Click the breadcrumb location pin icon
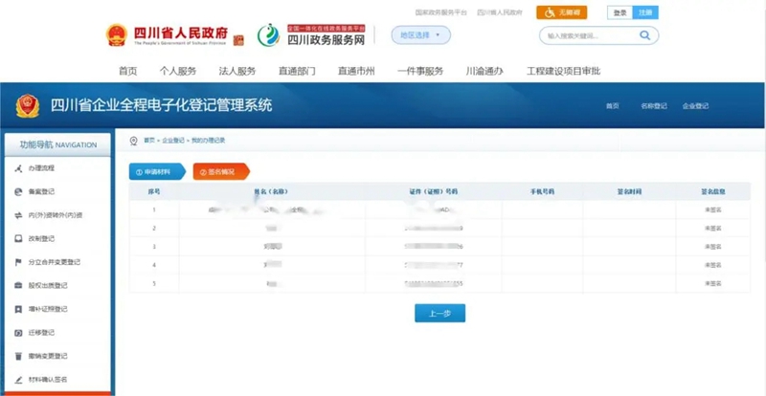Viewport: 766px width, 396px height. [133, 141]
